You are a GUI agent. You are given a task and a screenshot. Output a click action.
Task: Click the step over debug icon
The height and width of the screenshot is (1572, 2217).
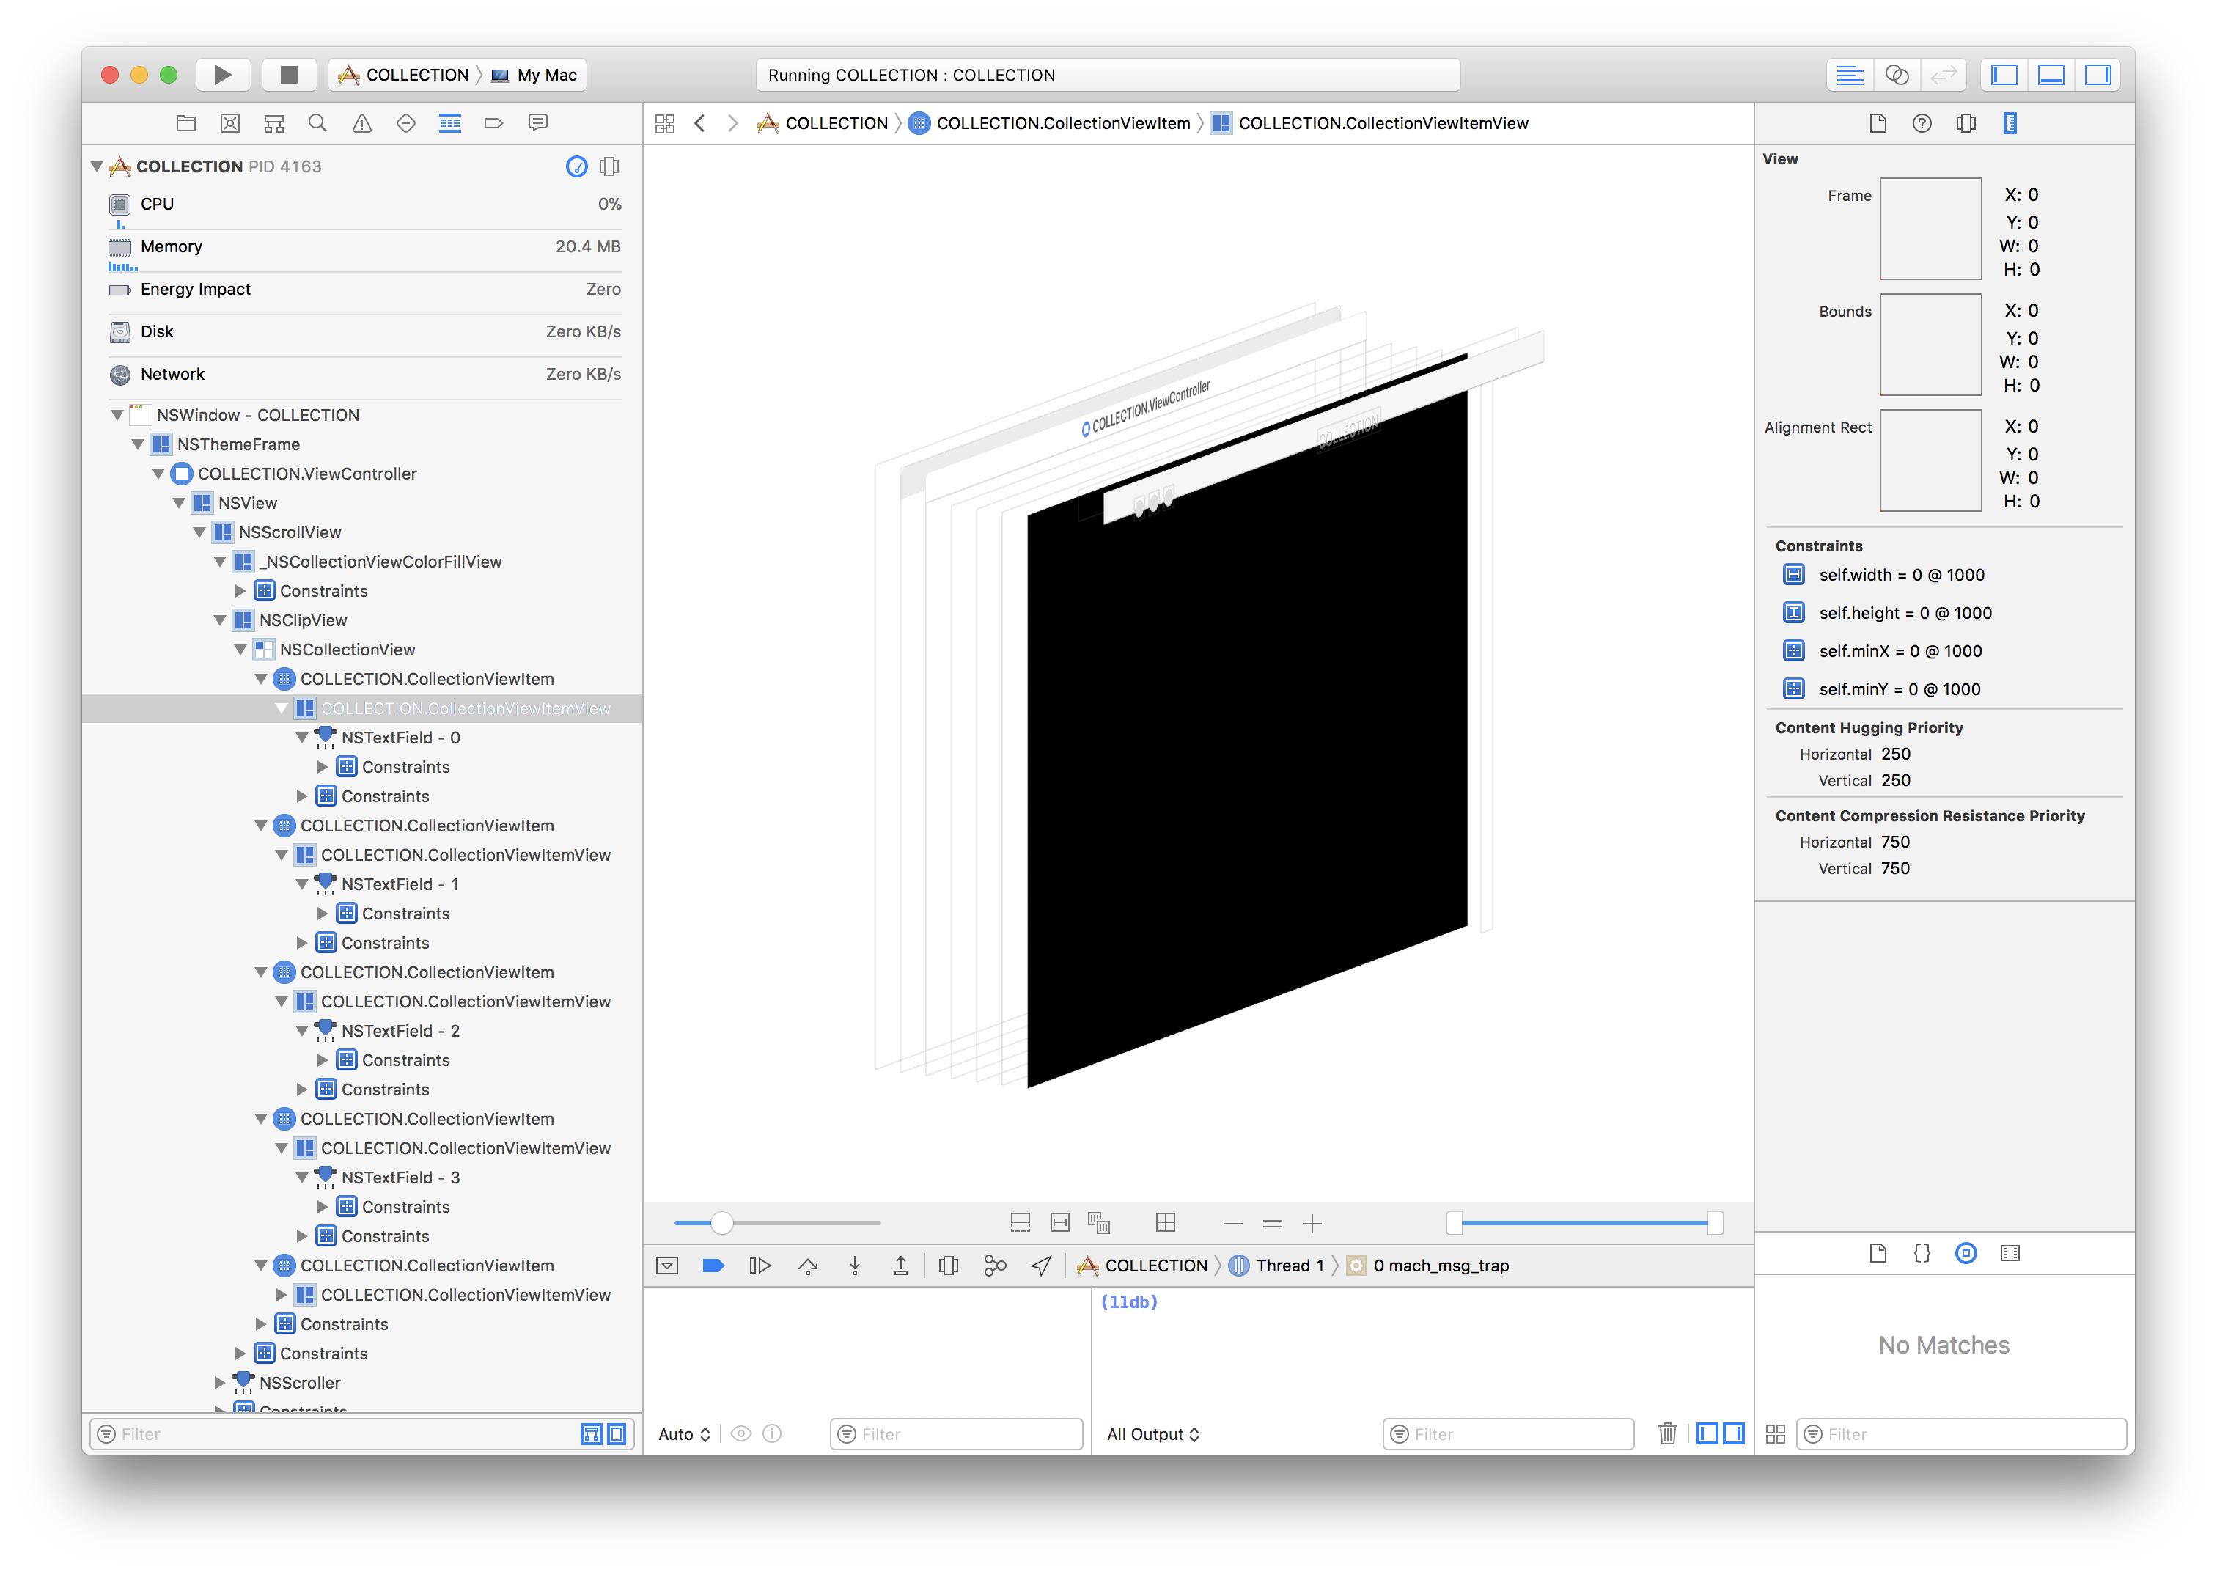pos(807,1265)
